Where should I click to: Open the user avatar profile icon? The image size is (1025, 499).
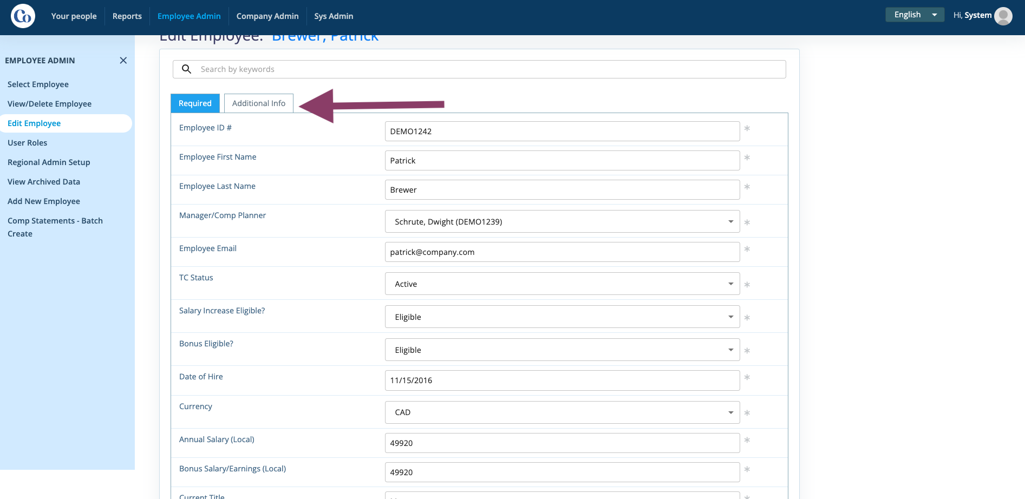coord(1003,16)
